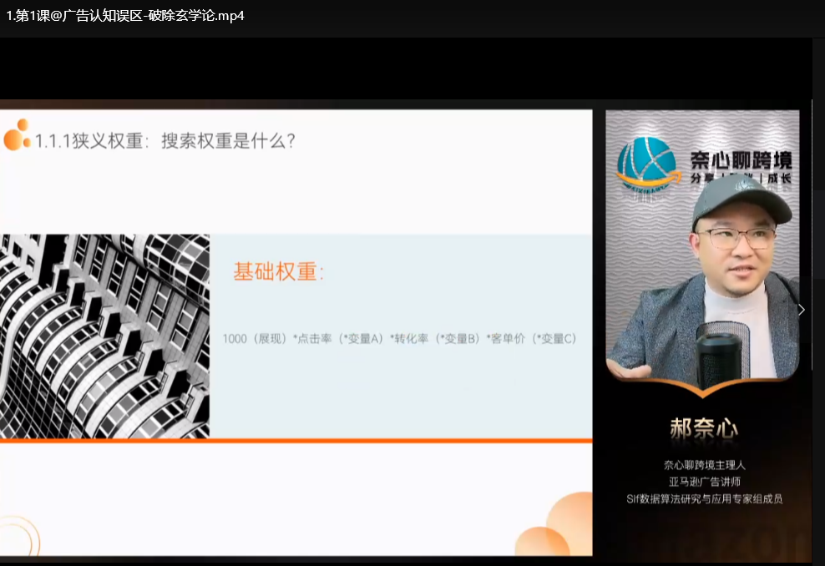Screen dimensions: 825x566
Task: Expand the side panel using the right chevron arrow
Action: 802,310
